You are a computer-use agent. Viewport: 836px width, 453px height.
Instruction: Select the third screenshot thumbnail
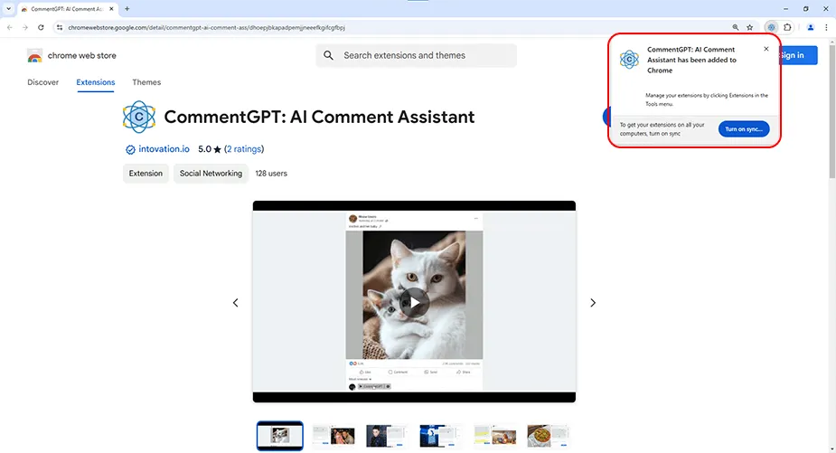pyautogui.click(x=387, y=436)
